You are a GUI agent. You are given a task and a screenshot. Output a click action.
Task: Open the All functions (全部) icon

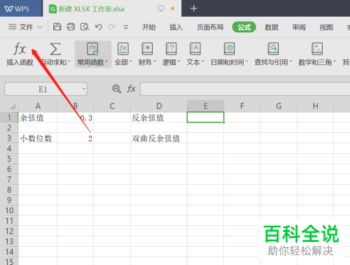coord(123,49)
